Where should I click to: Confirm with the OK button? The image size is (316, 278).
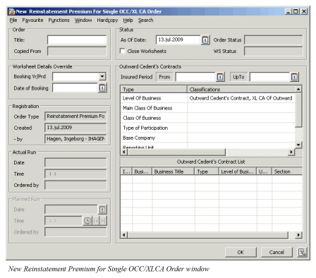pos(241,252)
